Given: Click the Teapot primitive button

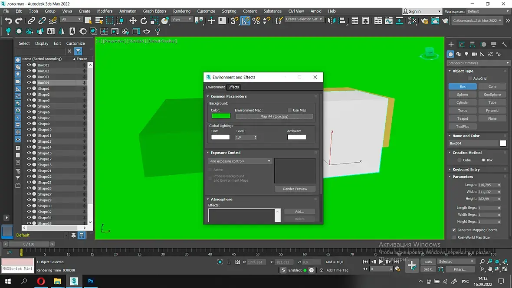Looking at the screenshot, I should click(x=463, y=118).
